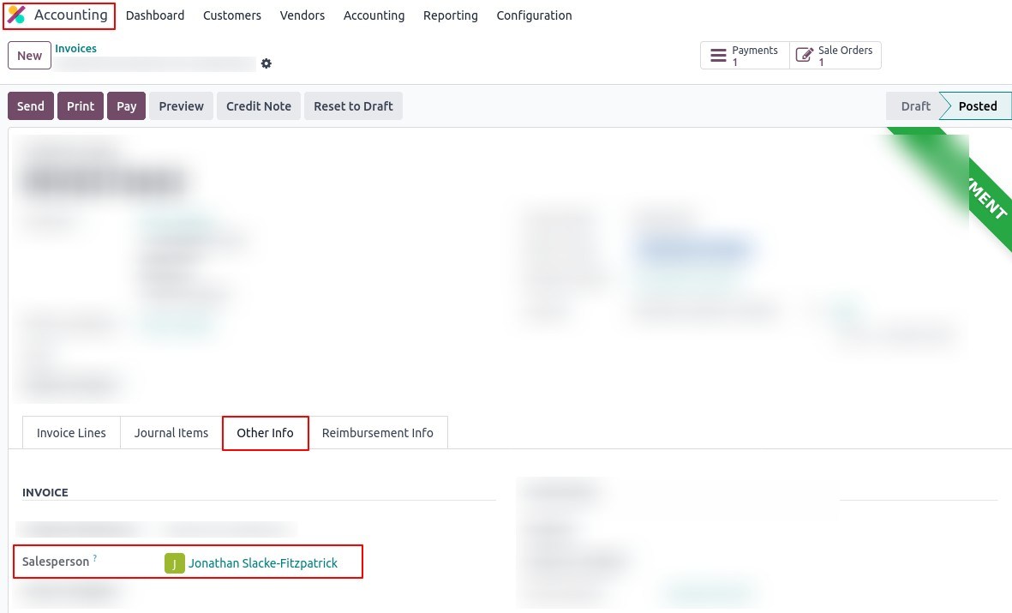Image resolution: width=1012 pixels, height=613 pixels.
Task: Open the Configuration menu
Action: pos(534,15)
